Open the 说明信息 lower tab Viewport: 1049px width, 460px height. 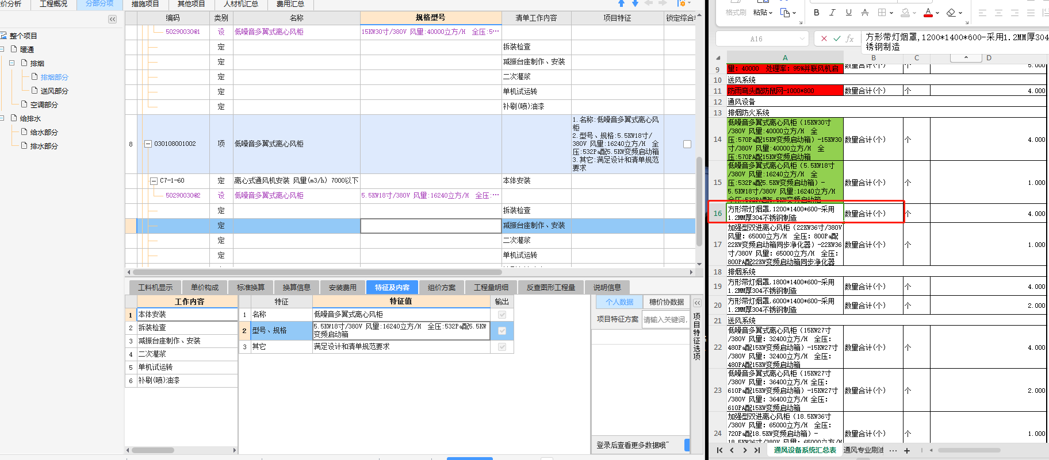(x=607, y=287)
